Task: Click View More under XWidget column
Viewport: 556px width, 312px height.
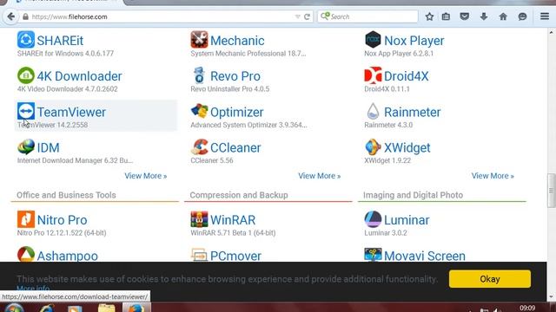Action: tap(493, 176)
